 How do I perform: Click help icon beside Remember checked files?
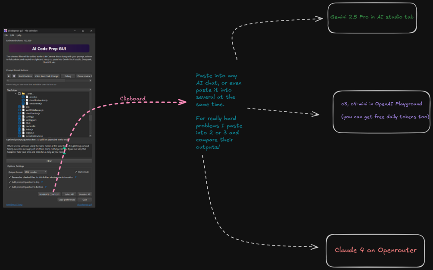click(76, 177)
